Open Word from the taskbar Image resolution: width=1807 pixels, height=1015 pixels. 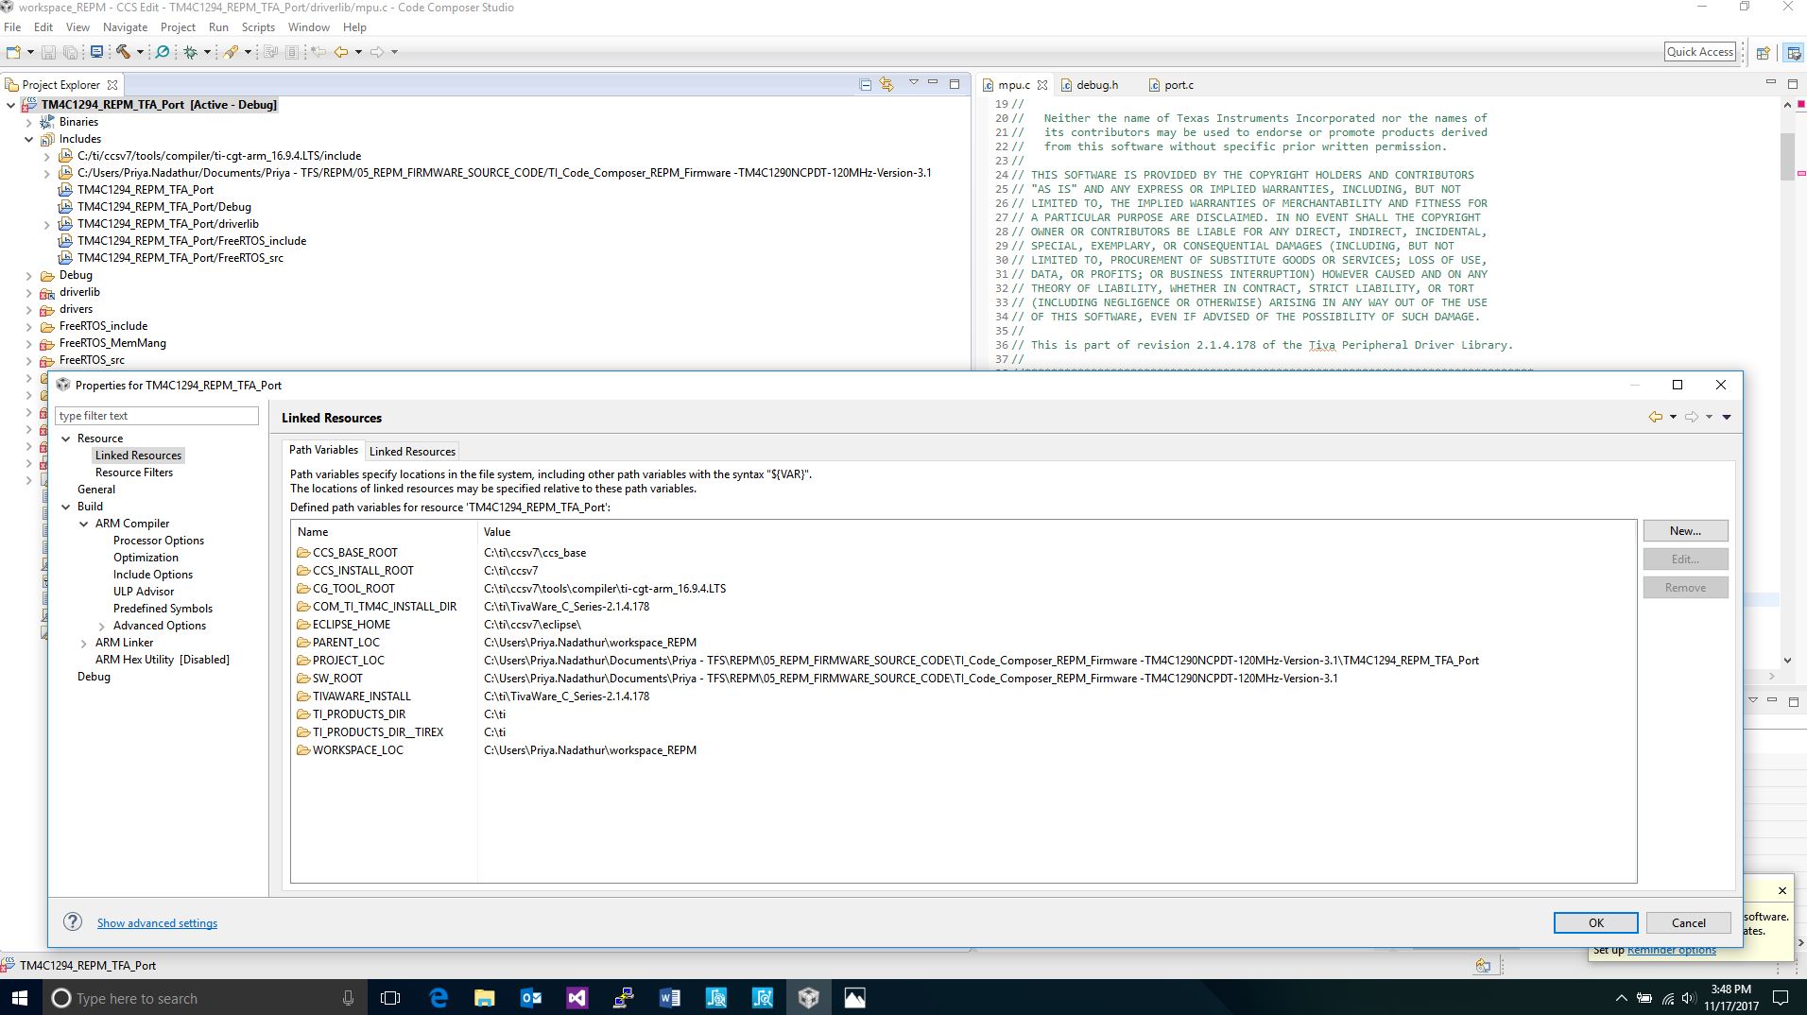669,998
